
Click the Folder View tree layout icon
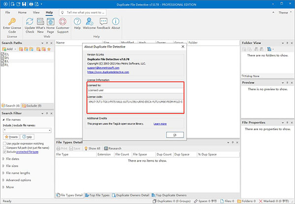point(269,49)
